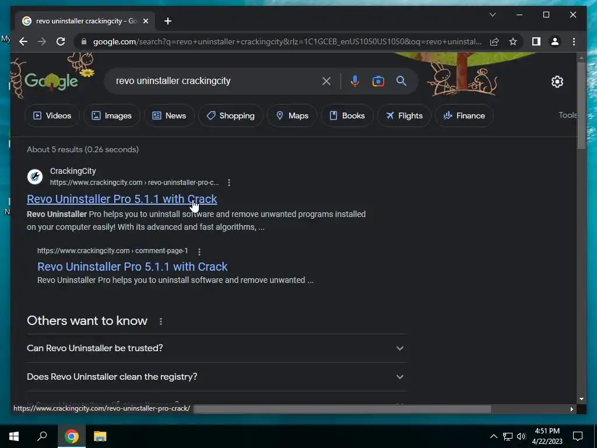Open the taskbar clock and date
The width and height of the screenshot is (597, 448).
click(547, 436)
